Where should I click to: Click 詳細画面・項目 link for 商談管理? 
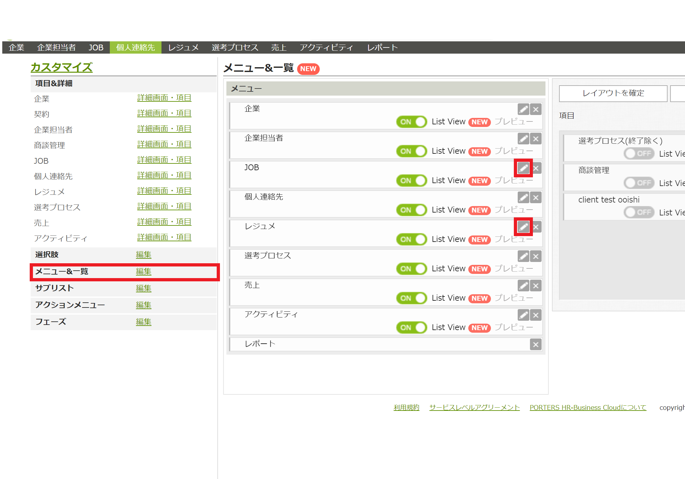(164, 144)
